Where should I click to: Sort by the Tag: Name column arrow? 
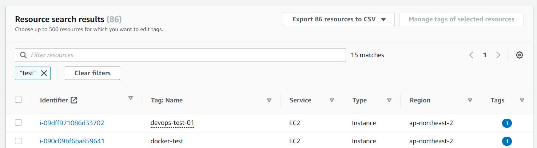(269, 100)
